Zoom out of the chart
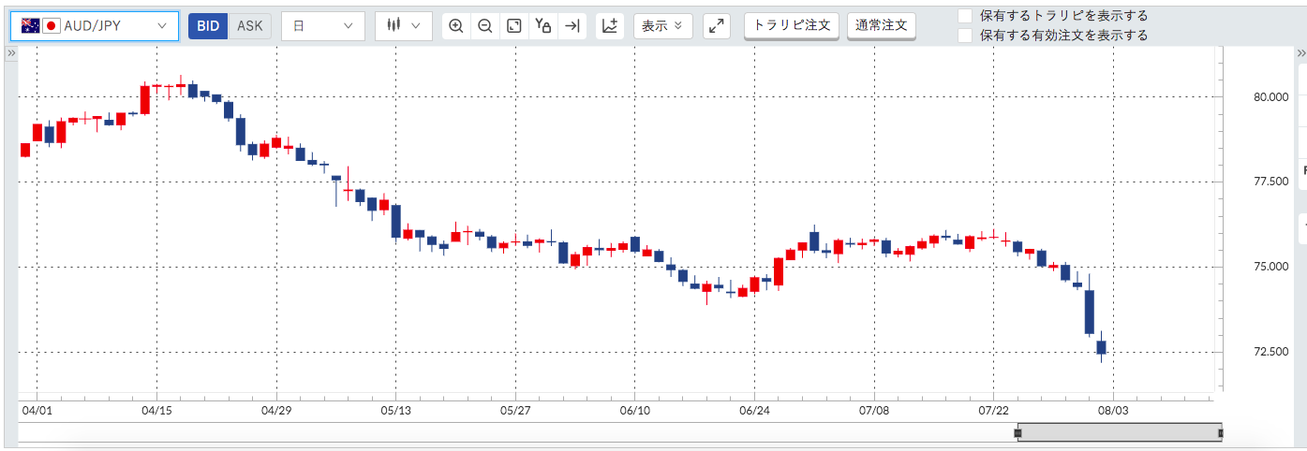The image size is (1307, 451). click(485, 26)
